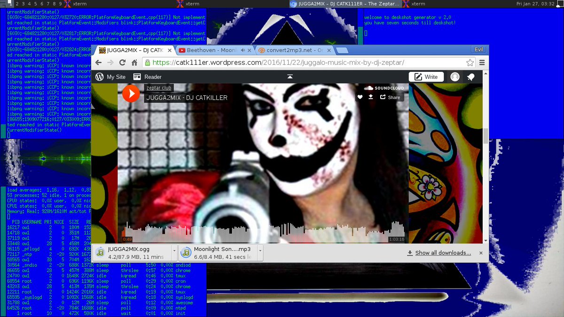Switch to the Beethoven Moonlight YouTube tab
The width and height of the screenshot is (564, 317).
[214, 50]
